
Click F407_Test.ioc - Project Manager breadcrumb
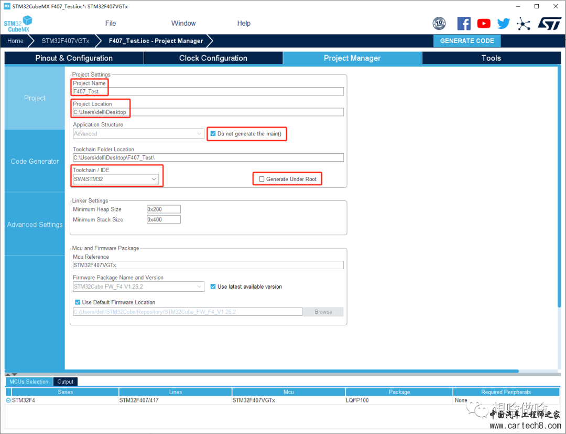(x=156, y=41)
